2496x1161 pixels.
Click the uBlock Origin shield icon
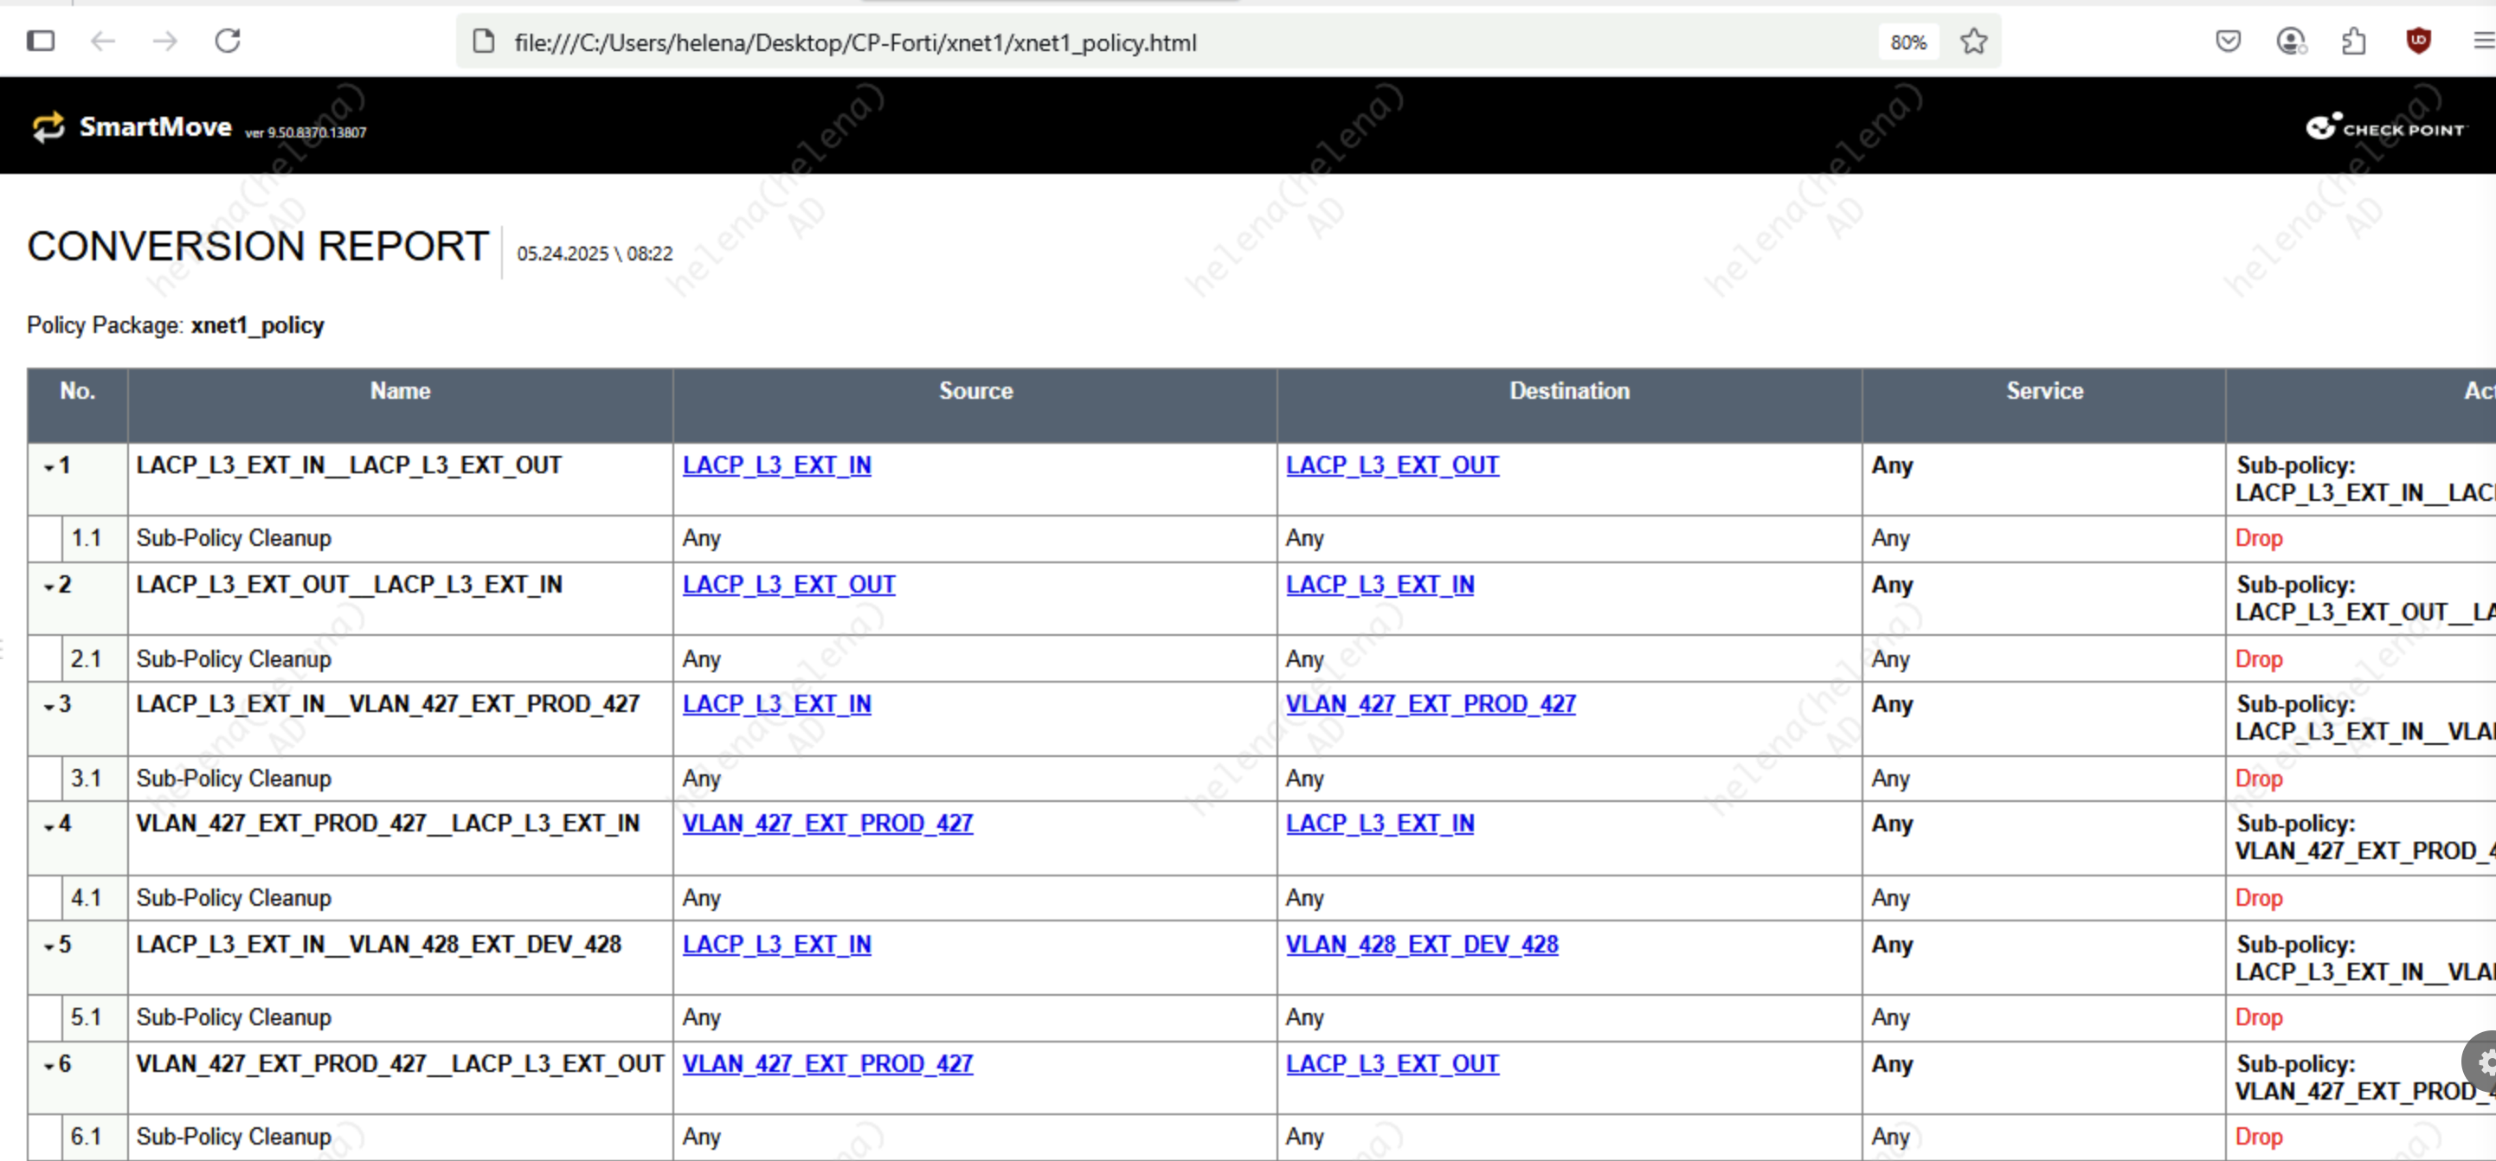(x=2418, y=41)
